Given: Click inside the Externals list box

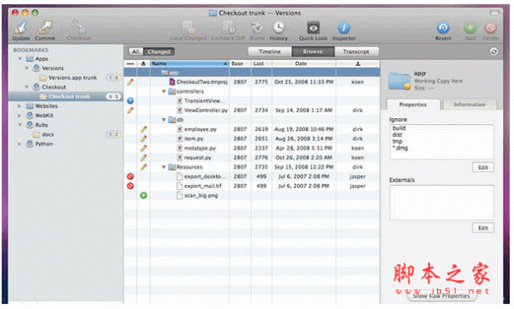Looking at the screenshot, I should [441, 202].
